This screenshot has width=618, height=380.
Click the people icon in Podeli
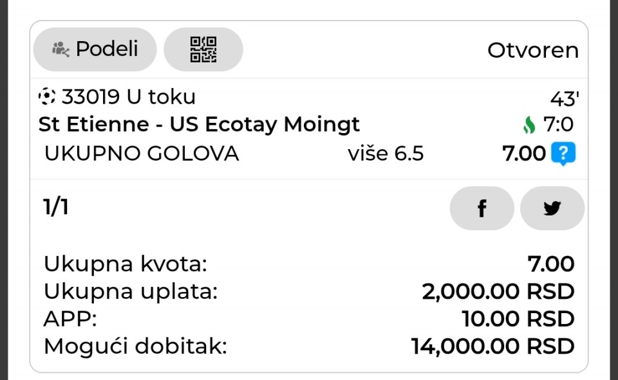(61, 49)
